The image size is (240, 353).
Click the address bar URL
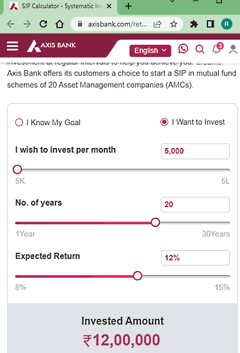[117, 24]
